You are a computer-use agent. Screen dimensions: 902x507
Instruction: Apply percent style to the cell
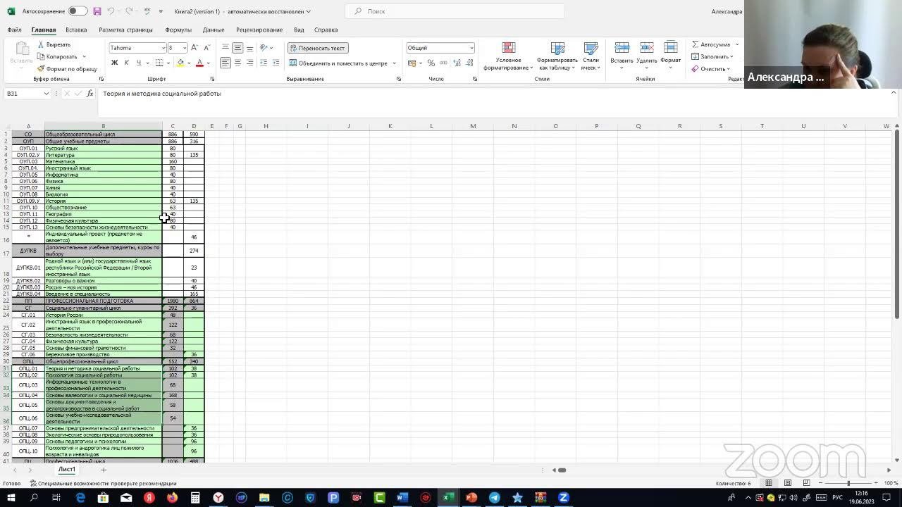pos(431,63)
